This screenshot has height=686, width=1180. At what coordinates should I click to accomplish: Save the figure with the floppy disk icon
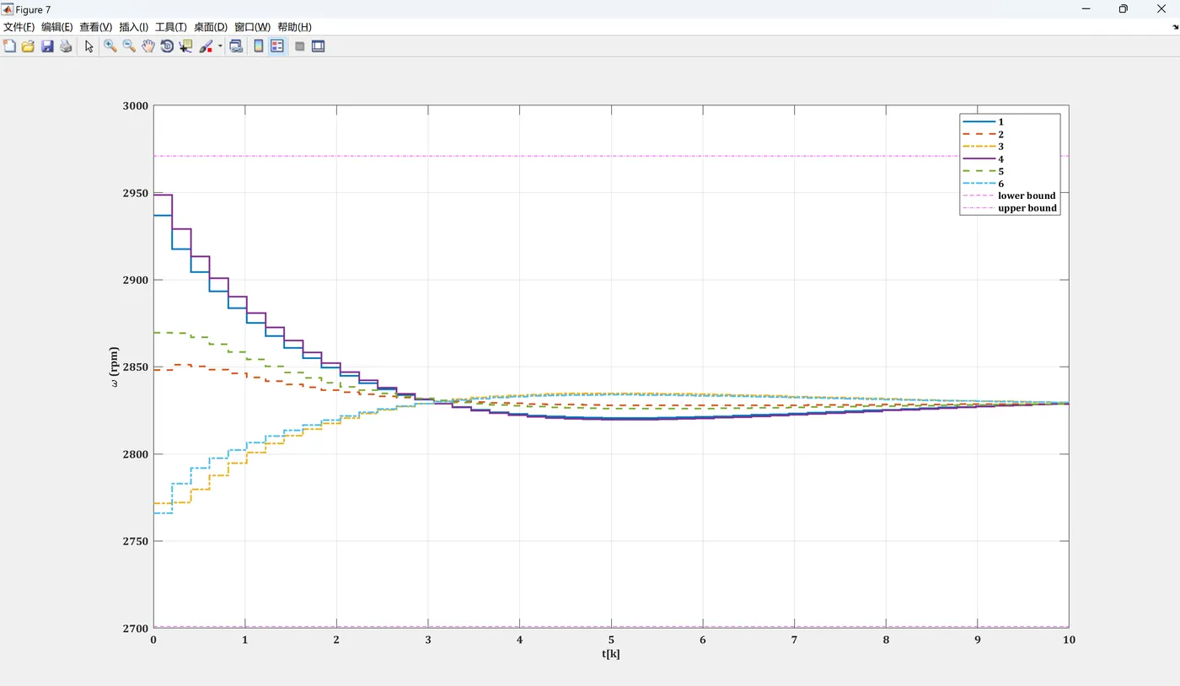[x=47, y=46]
